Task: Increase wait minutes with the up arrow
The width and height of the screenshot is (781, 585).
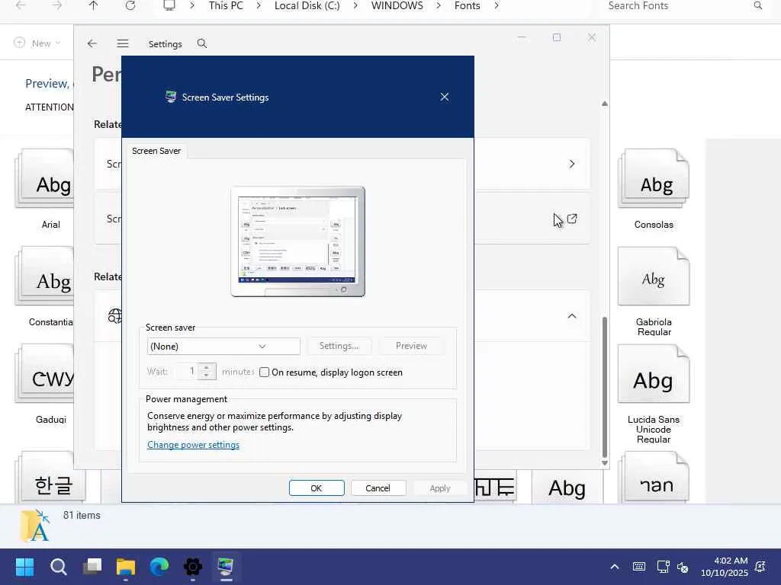Action: pos(207,368)
